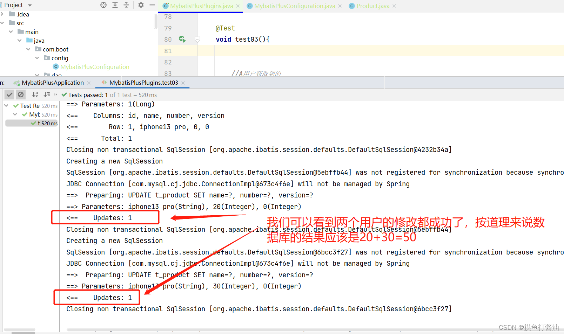
Task: Click the @Test annotation in editor
Action: (x=225, y=28)
